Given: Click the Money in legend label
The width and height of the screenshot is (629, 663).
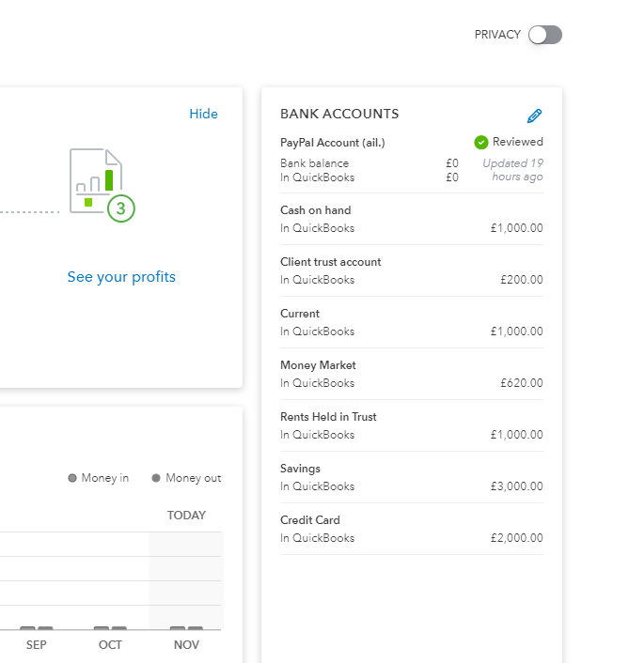Looking at the screenshot, I should pyautogui.click(x=105, y=478).
